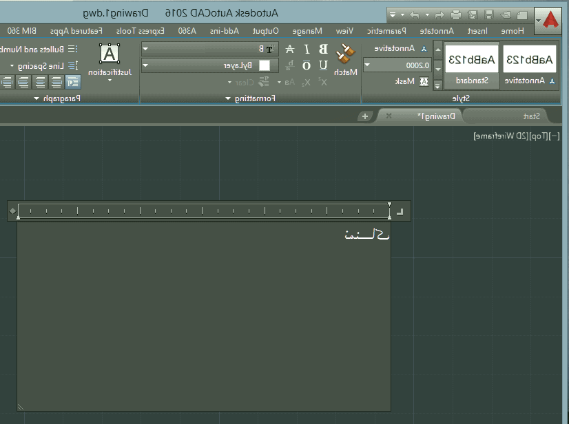Click the text editor's corner resize grip
The width and height of the screenshot is (569, 424).
pos(21,407)
